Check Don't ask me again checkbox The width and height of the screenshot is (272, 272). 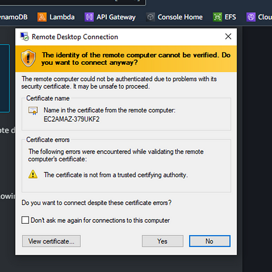tap(25, 220)
